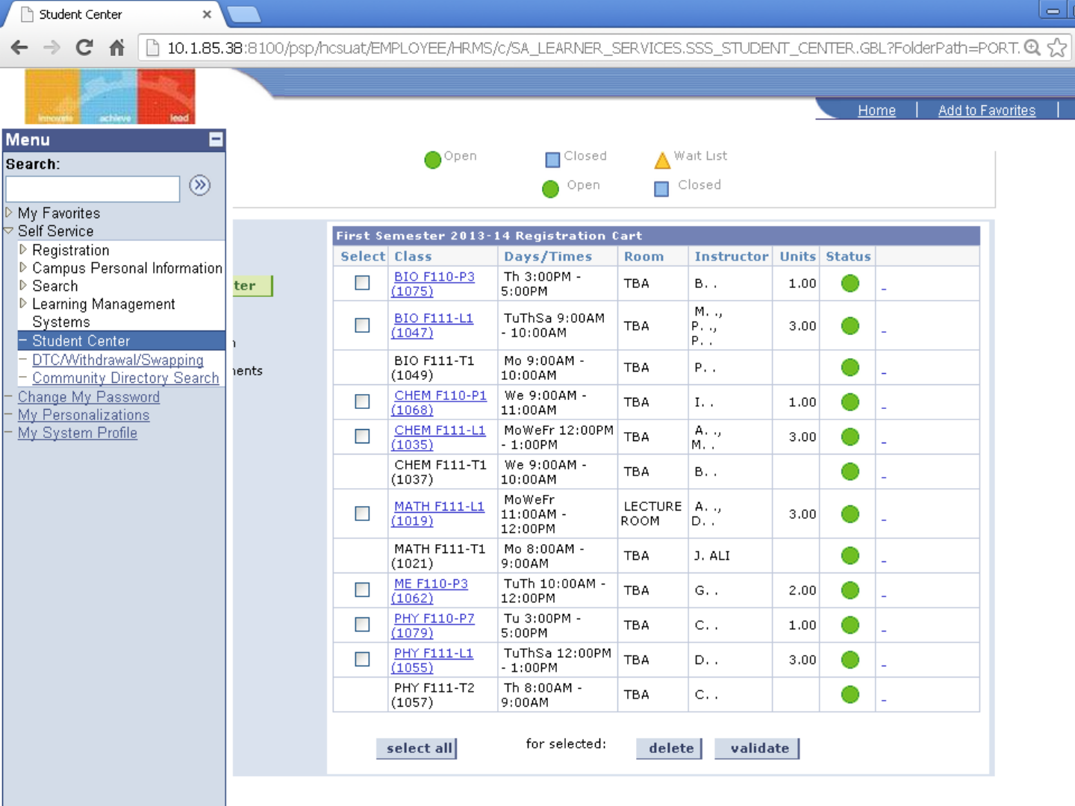Collapse the Menu panel minimize icon
Image resolution: width=1075 pixels, height=806 pixels.
click(x=216, y=140)
